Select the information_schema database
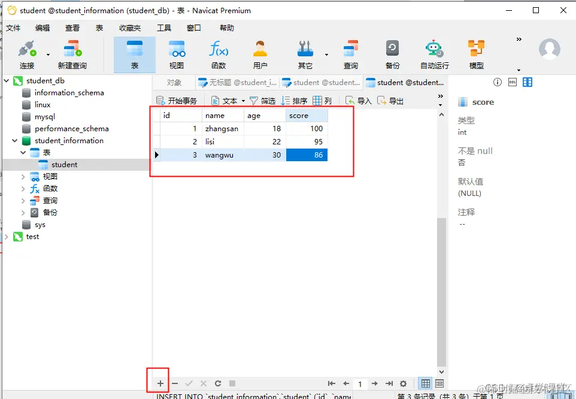The height and width of the screenshot is (399, 576). point(69,93)
